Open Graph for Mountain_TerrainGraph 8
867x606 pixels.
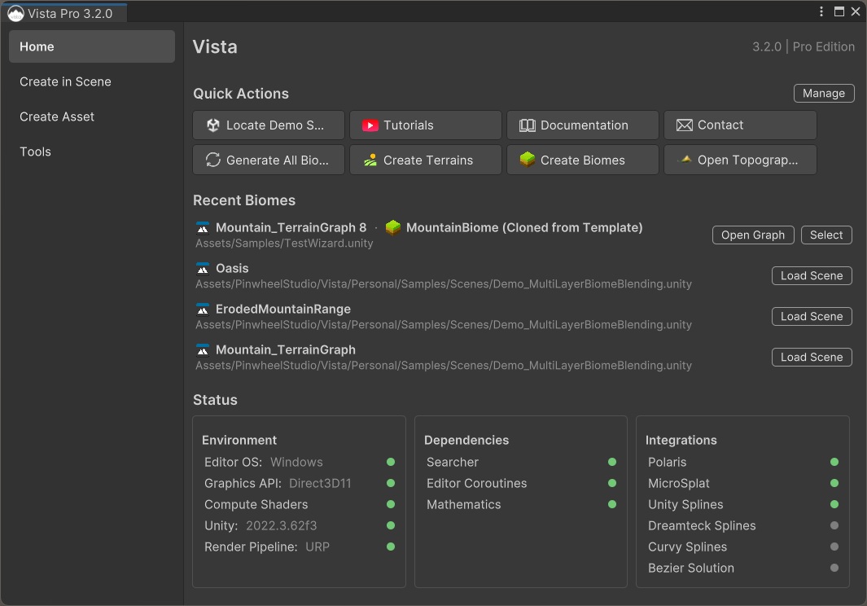752,235
